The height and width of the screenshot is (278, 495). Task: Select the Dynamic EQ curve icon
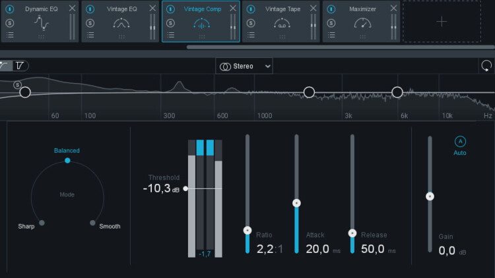tap(42, 23)
